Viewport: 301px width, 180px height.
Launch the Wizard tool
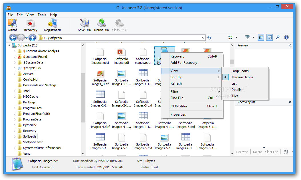(12, 25)
